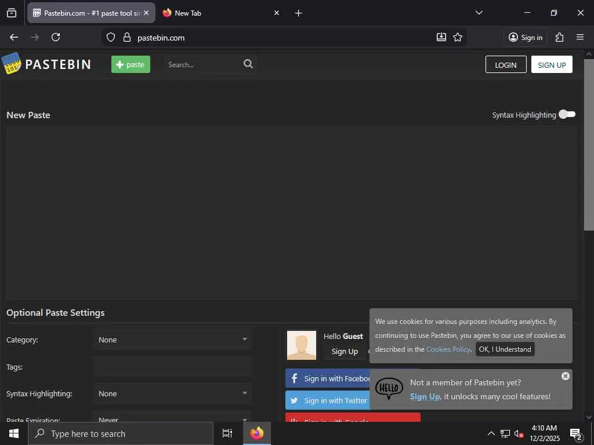Toggle the Syntax Highlighting switch

pyautogui.click(x=567, y=114)
